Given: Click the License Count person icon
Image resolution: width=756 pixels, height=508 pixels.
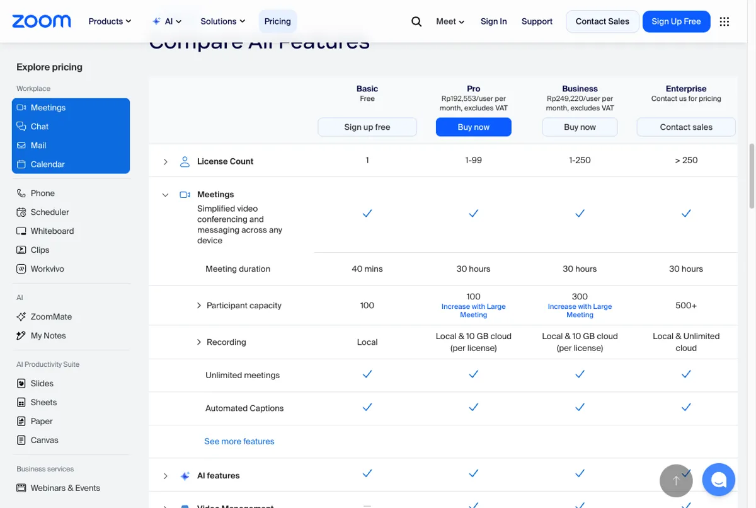Looking at the screenshot, I should [x=185, y=161].
